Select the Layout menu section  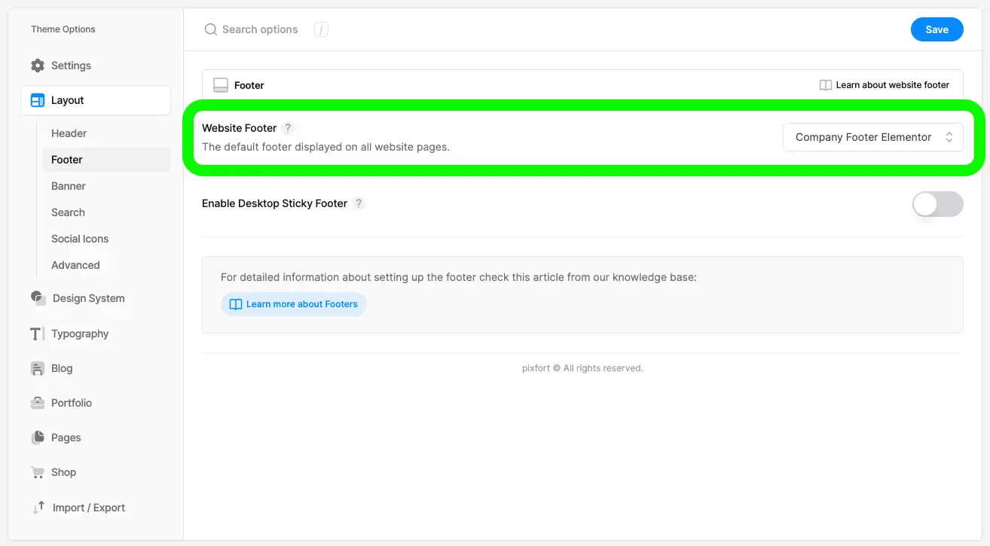coord(96,100)
